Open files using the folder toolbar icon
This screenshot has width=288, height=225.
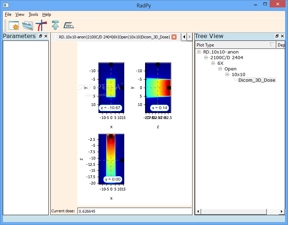(x=28, y=25)
